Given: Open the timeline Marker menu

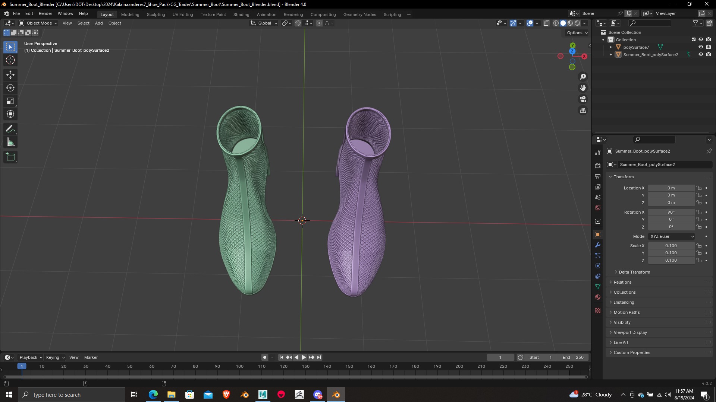Looking at the screenshot, I should point(91,357).
